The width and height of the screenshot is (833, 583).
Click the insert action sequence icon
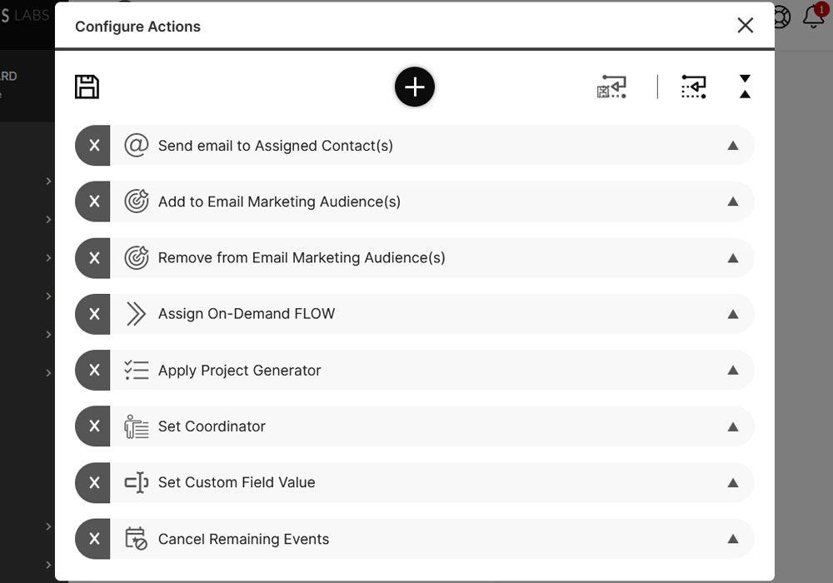click(693, 87)
